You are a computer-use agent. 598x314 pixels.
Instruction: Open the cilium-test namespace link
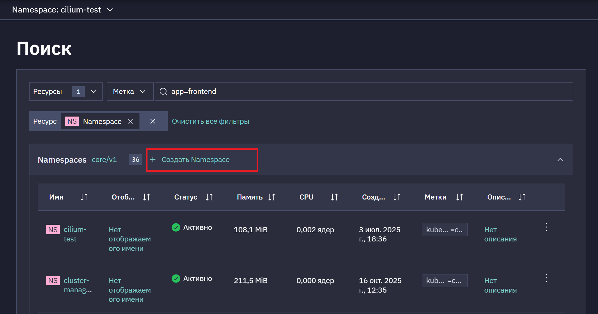(75, 234)
